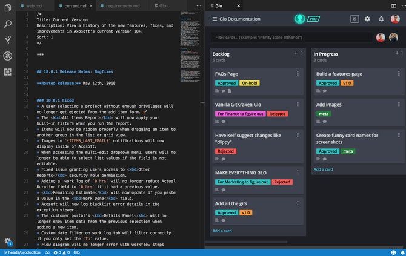Screen dimensions: 406x256
Task: Open Glo board settings gear
Action: [x=367, y=19]
